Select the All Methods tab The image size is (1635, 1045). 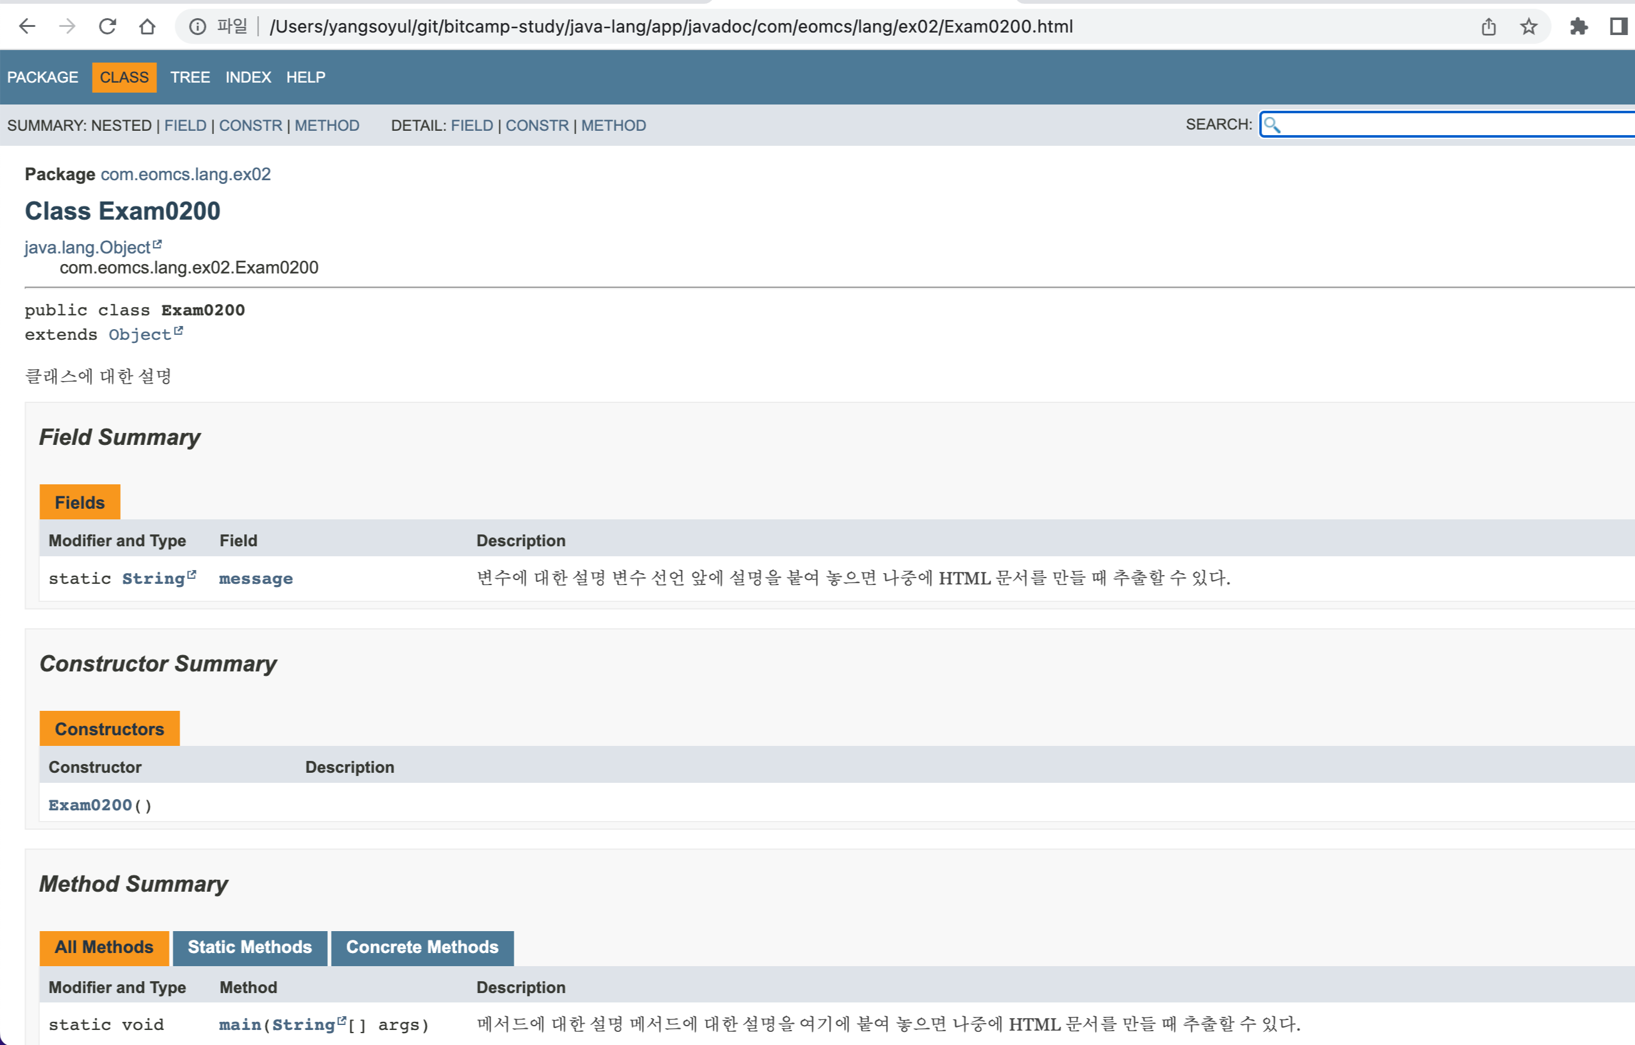tap(104, 947)
